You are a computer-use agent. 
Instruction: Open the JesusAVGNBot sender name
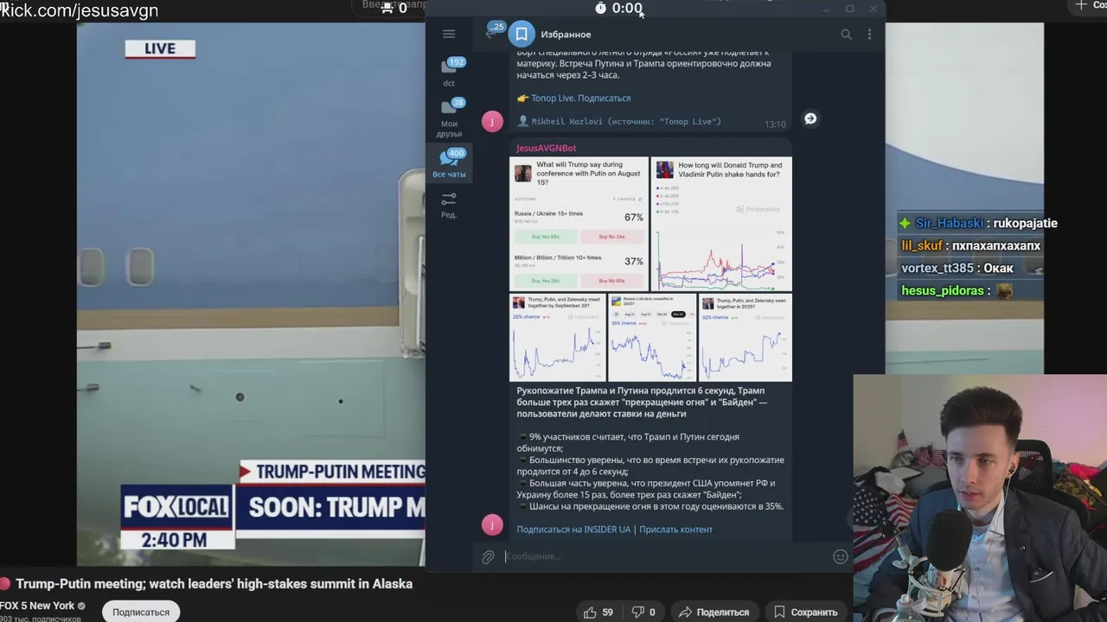pyautogui.click(x=546, y=148)
